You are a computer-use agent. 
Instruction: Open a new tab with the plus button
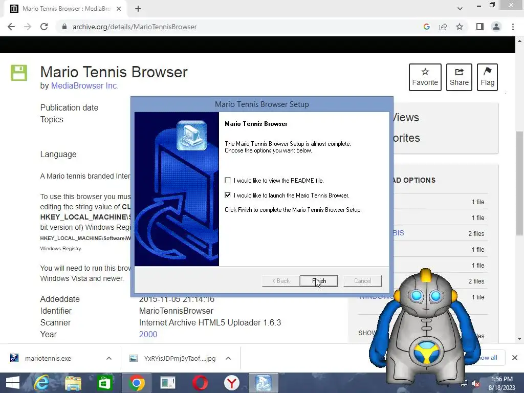(x=138, y=9)
